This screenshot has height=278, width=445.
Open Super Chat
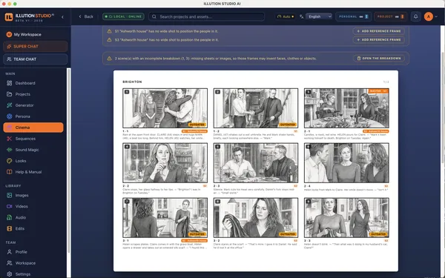(x=35, y=46)
